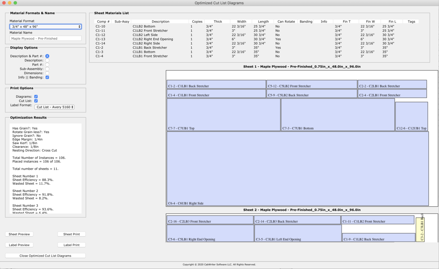Click the Sheet Preview button

[x=19, y=234]
